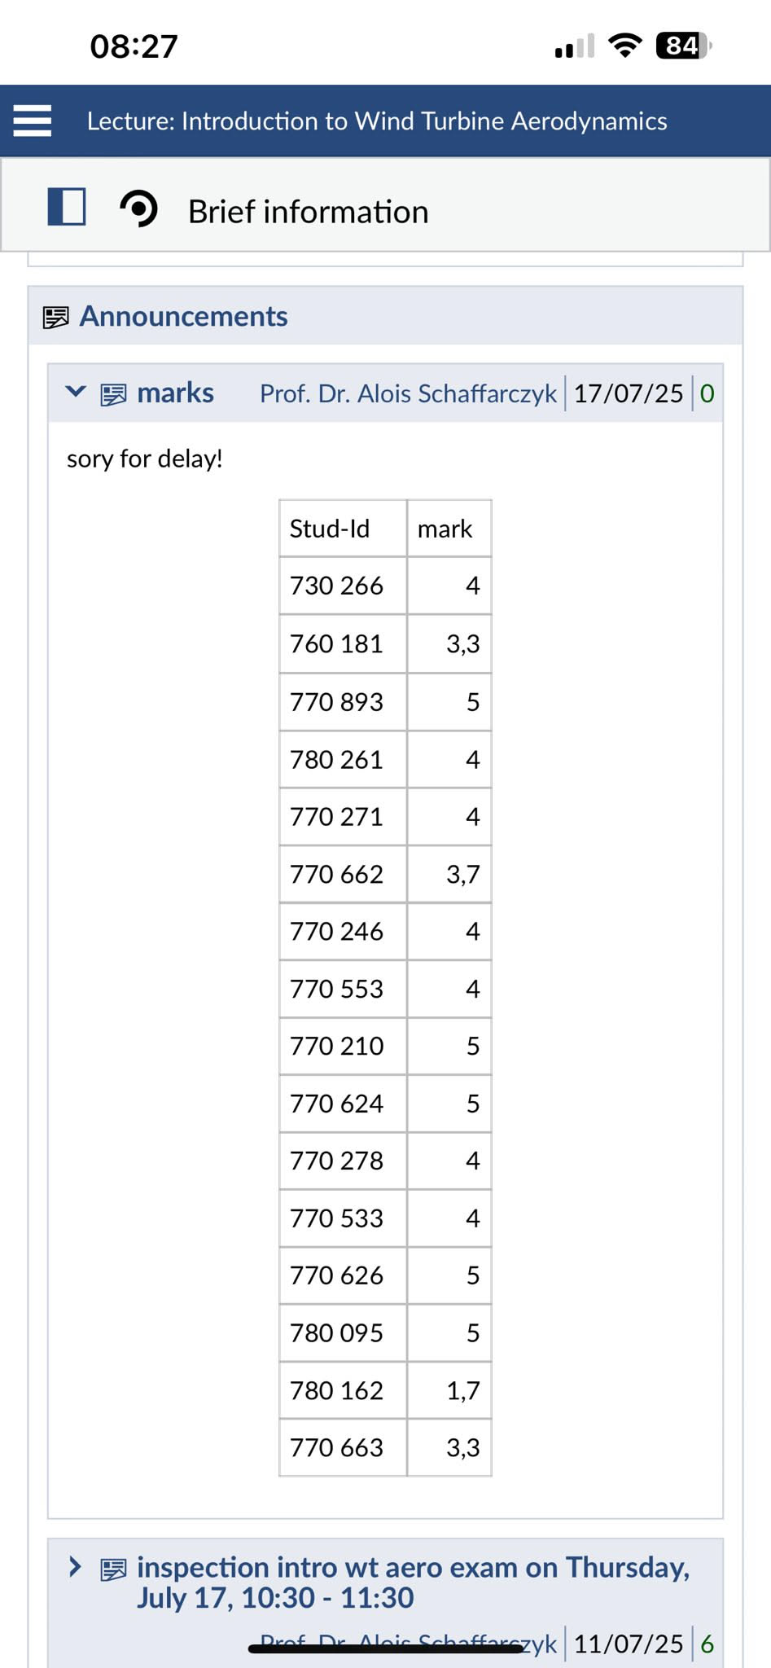
Task: Tap the battery level indicator
Action: point(682,46)
